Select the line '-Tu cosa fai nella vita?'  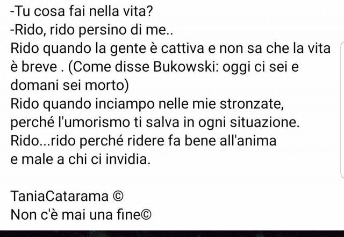click(x=81, y=11)
